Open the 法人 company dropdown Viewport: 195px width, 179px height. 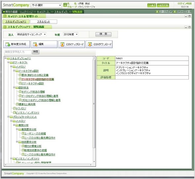tap(31, 35)
